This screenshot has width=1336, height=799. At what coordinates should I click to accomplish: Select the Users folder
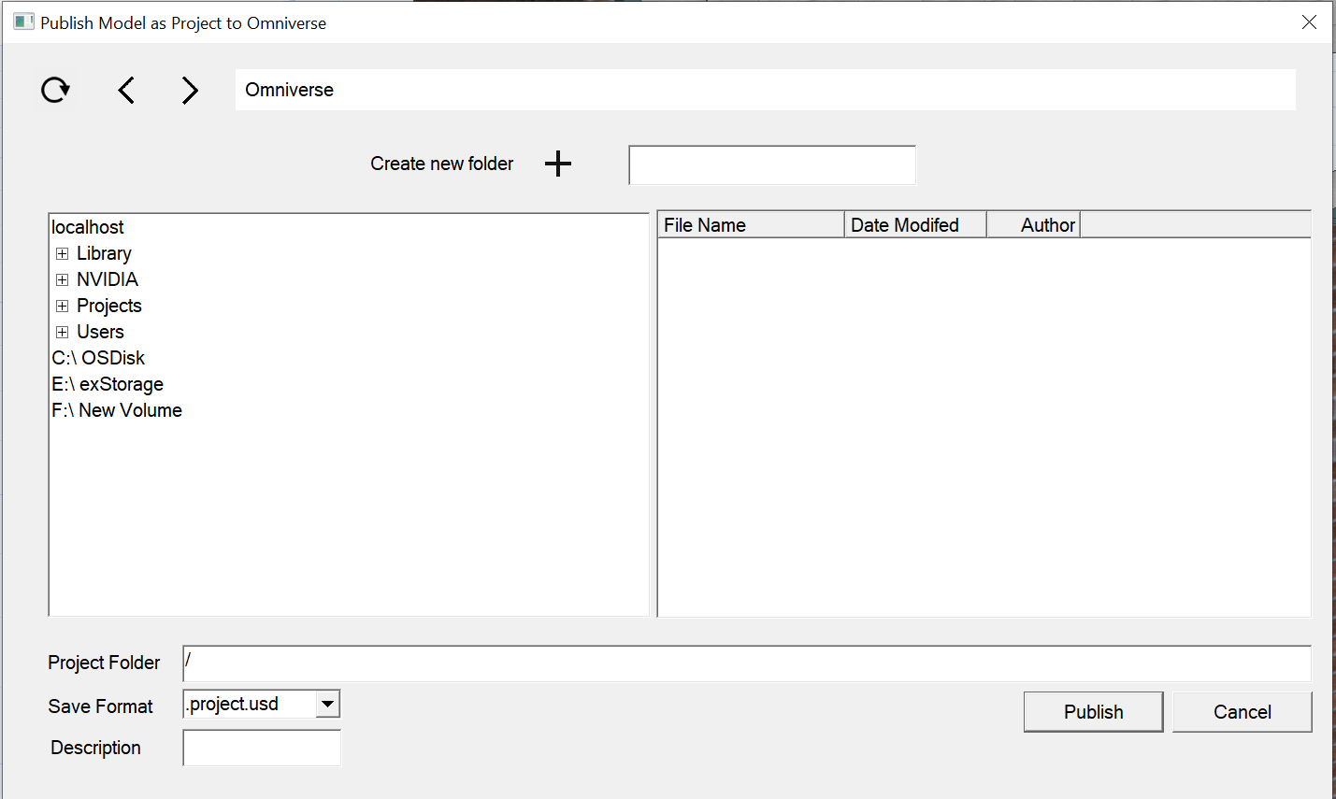pyautogui.click(x=100, y=332)
